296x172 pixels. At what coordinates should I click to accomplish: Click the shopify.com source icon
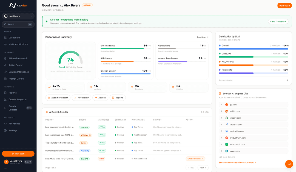[227, 118]
